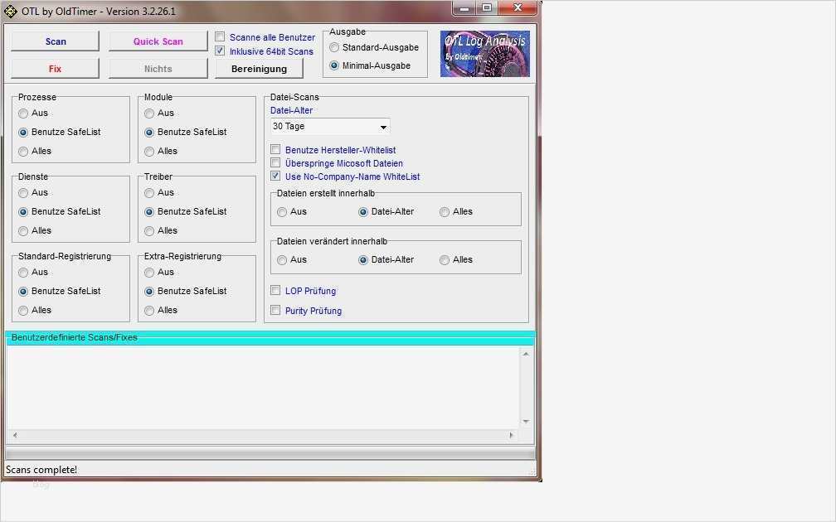Enable the LOP Prüfung option
This screenshot has height=522, width=836.
[275, 290]
